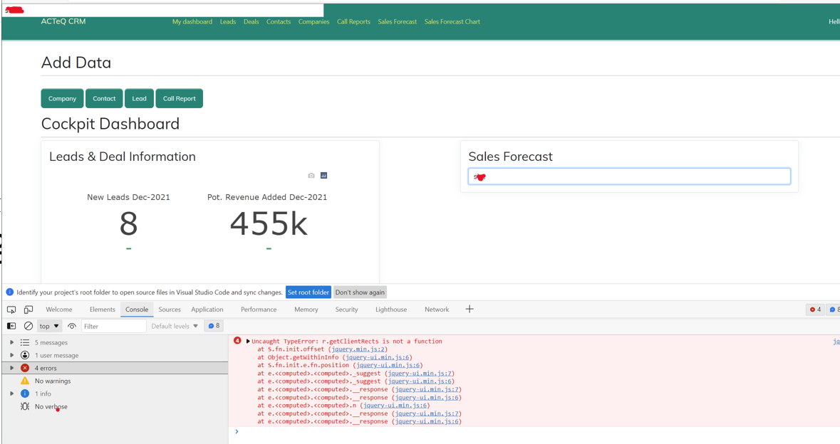Click the Lead add button
This screenshot has height=444, width=840.
pos(139,98)
